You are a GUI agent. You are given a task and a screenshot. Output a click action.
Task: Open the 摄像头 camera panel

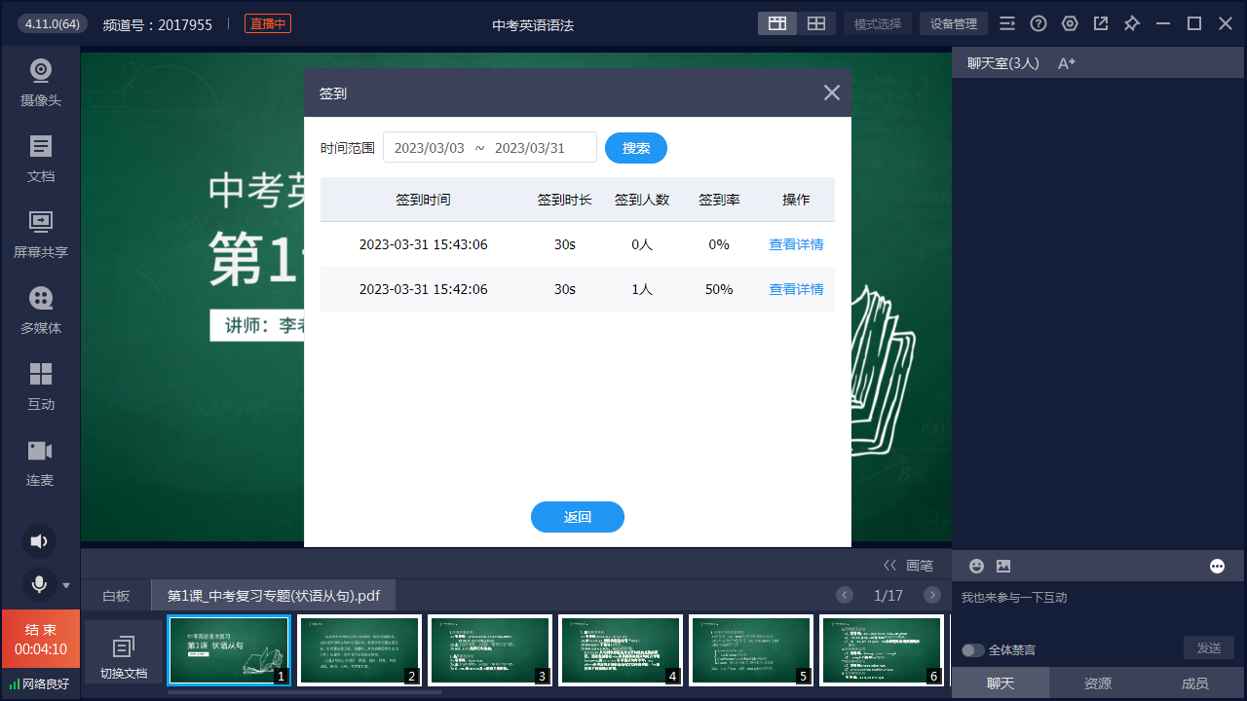[x=40, y=82]
